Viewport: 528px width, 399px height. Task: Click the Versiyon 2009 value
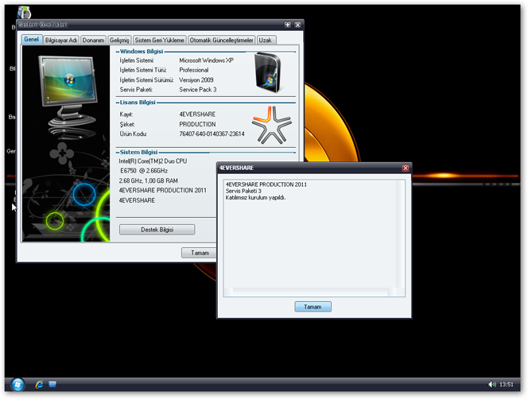click(196, 79)
